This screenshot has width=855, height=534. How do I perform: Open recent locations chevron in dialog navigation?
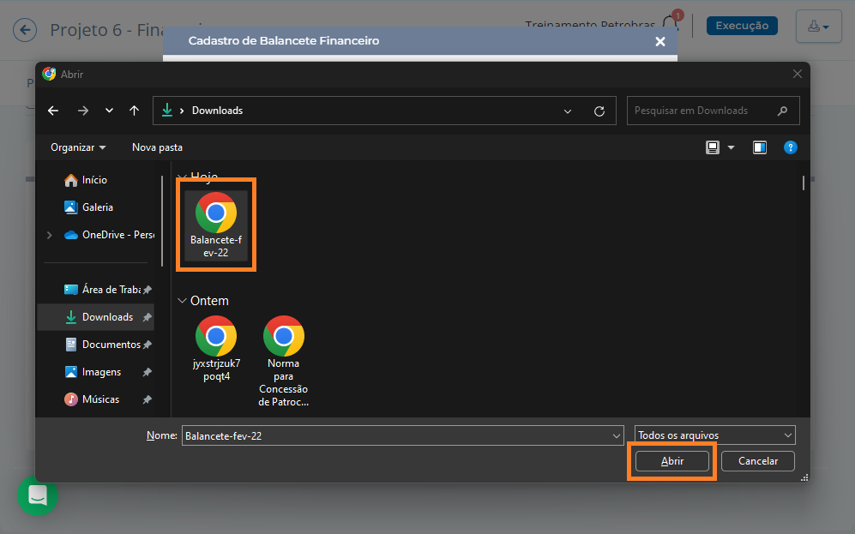click(109, 111)
